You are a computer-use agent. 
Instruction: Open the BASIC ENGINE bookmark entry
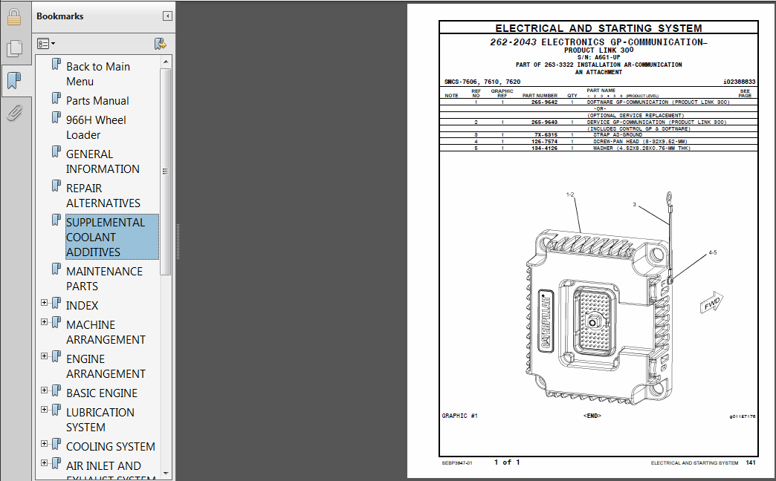click(x=101, y=393)
